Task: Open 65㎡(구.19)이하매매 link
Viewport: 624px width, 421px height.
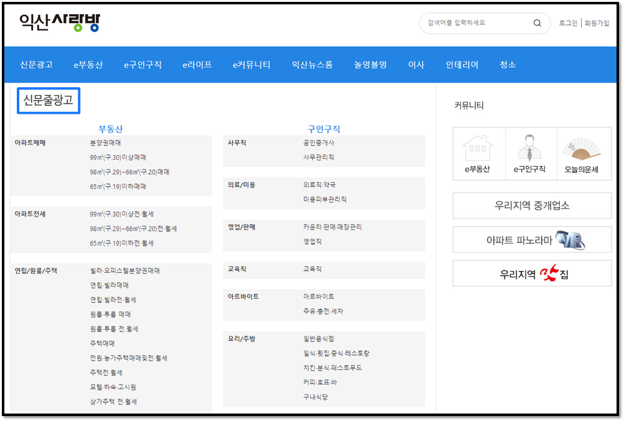Action: pyautogui.click(x=118, y=186)
